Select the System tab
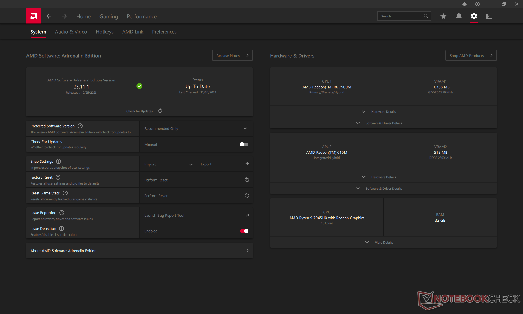The height and width of the screenshot is (314, 523). click(x=38, y=32)
